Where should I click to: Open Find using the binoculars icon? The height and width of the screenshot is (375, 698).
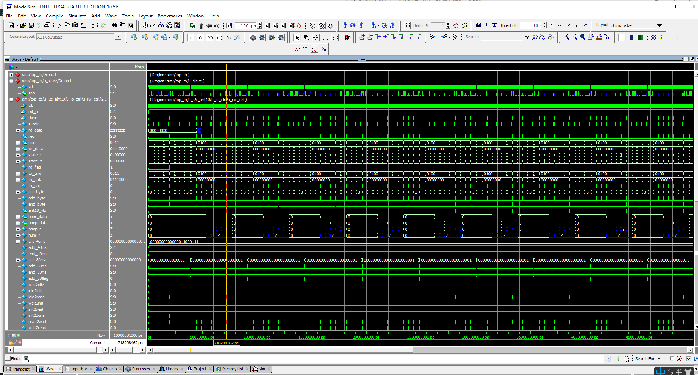point(114,25)
